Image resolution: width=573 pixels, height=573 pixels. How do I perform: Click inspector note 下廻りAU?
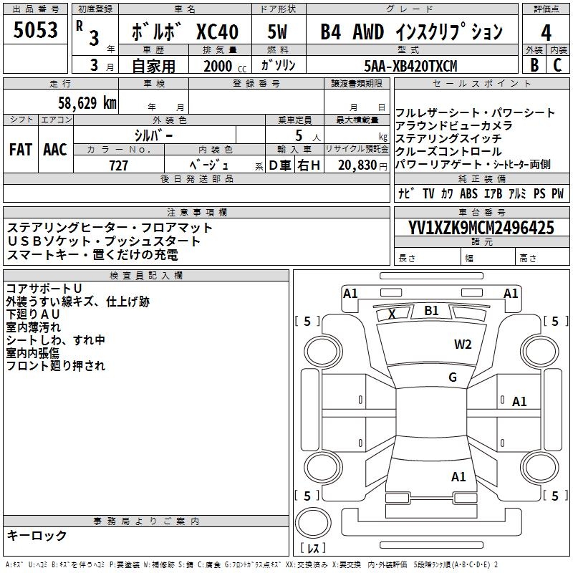click(x=33, y=314)
